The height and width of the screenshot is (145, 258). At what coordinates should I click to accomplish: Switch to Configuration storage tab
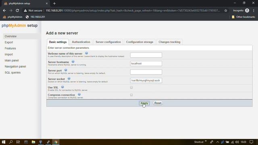(139, 42)
